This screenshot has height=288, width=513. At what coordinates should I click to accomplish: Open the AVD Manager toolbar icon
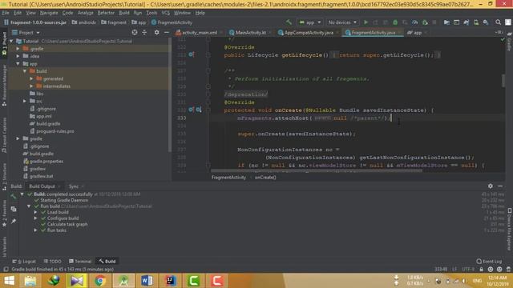476,22
